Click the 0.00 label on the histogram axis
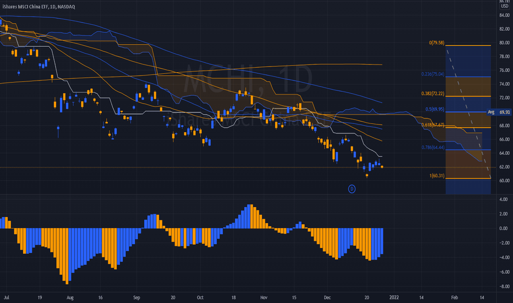Screen dimensions: 513x303 pos(504,228)
